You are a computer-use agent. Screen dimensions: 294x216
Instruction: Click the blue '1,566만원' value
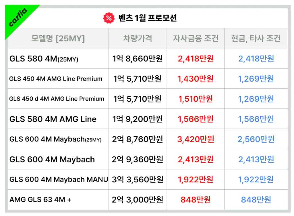pyautogui.click(x=256, y=119)
